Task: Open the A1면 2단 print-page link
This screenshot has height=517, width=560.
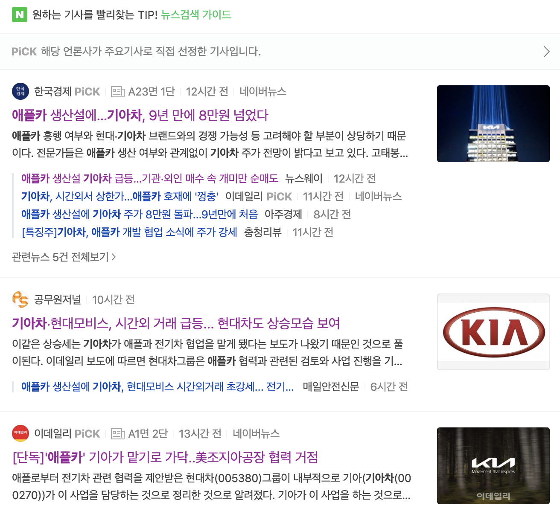Action: 148,434
